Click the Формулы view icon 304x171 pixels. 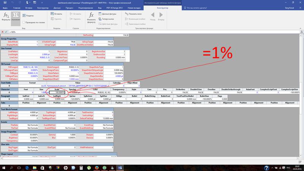pos(6,17)
